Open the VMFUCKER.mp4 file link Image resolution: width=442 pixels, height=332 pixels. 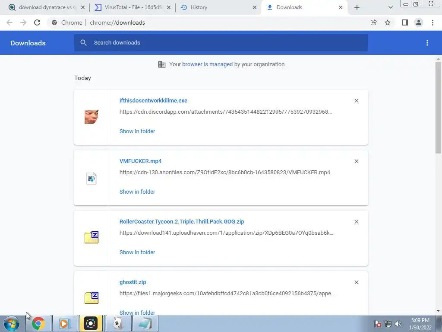click(x=140, y=161)
